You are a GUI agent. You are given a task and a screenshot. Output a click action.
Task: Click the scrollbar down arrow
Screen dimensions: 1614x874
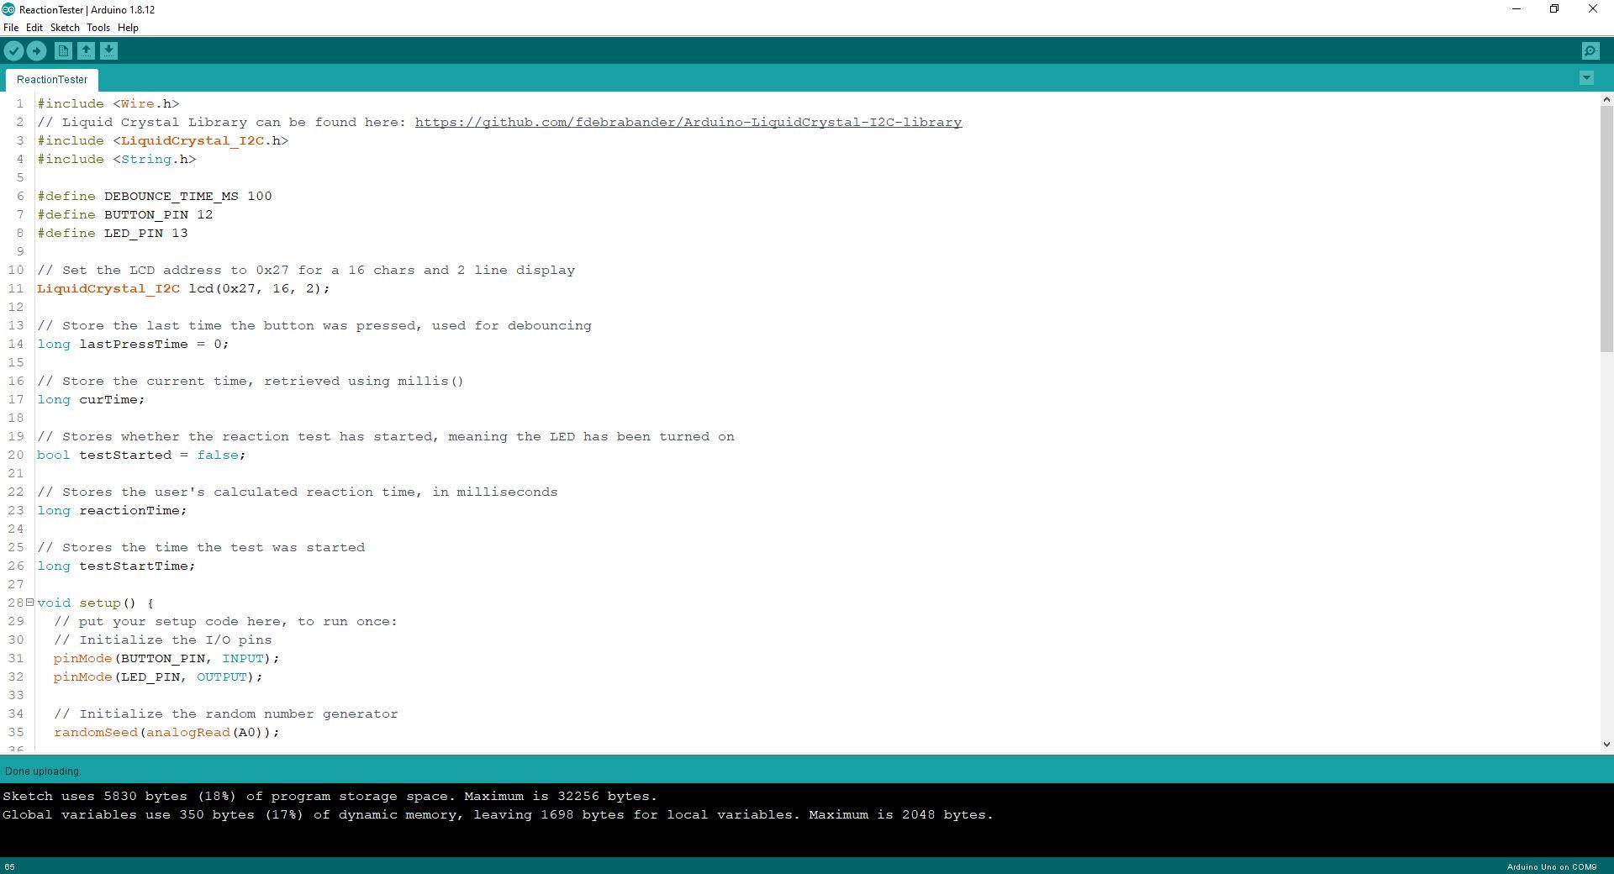click(1606, 743)
